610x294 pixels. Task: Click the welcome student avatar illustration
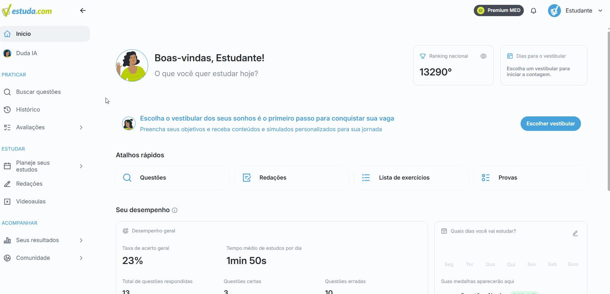[x=132, y=65]
